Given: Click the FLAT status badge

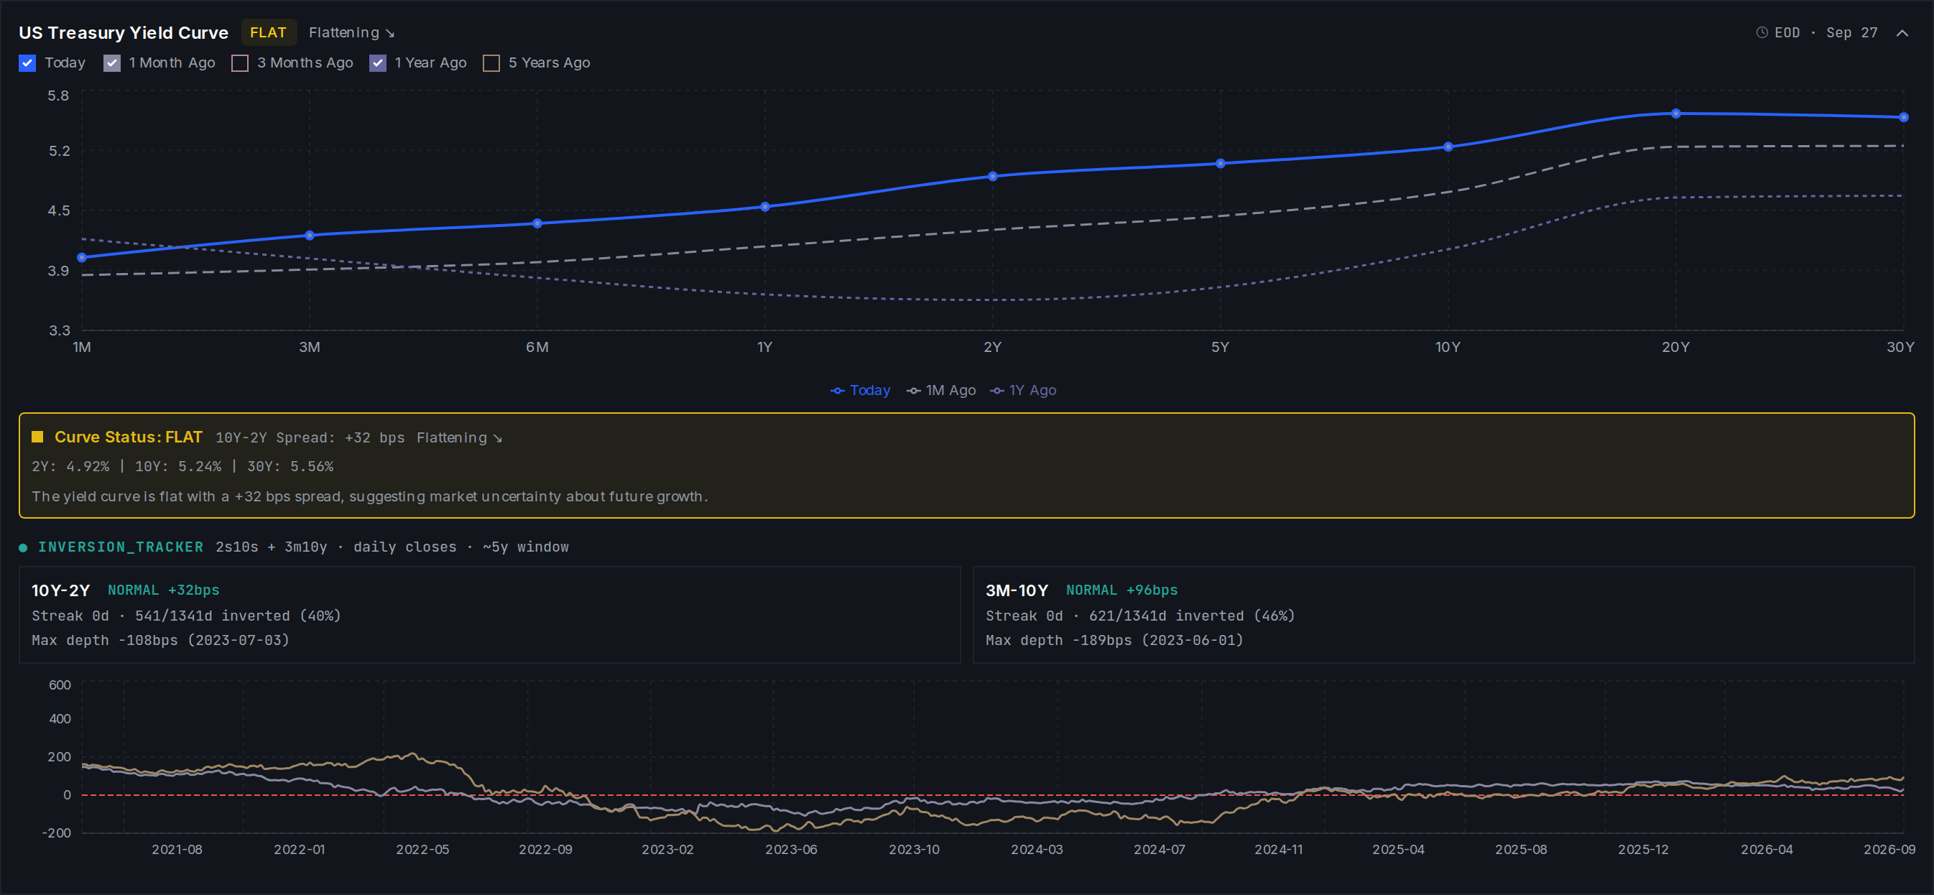Looking at the screenshot, I should [268, 32].
